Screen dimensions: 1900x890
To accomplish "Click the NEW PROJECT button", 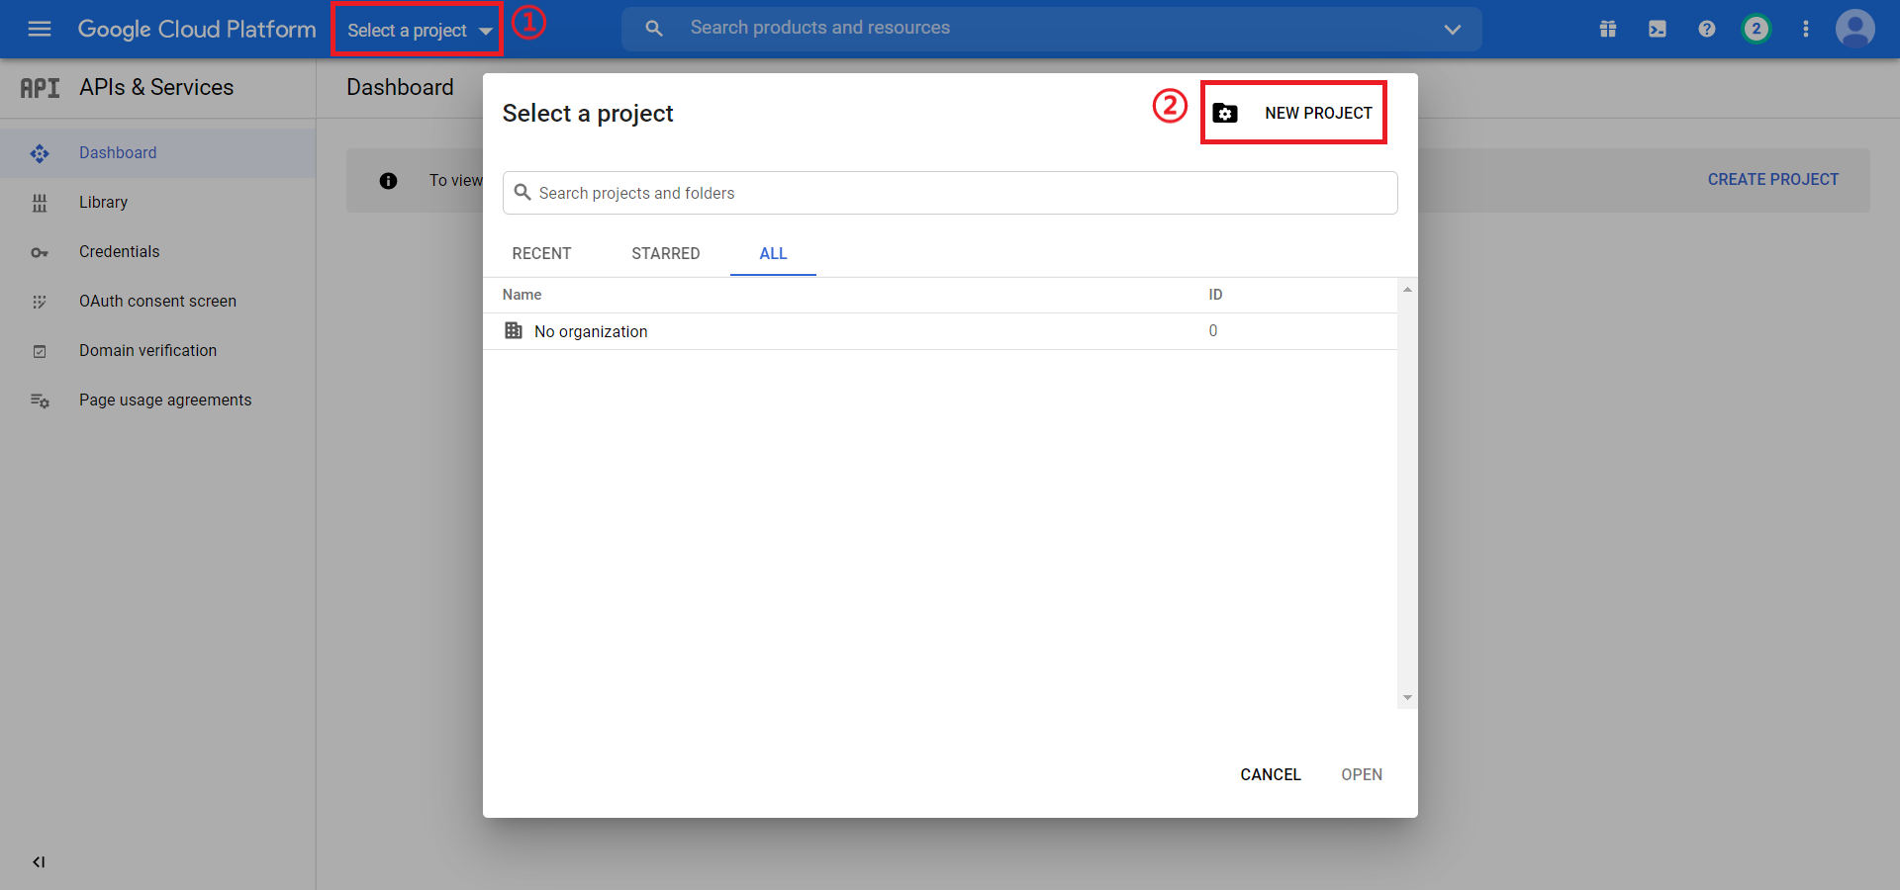I will click(1293, 113).
